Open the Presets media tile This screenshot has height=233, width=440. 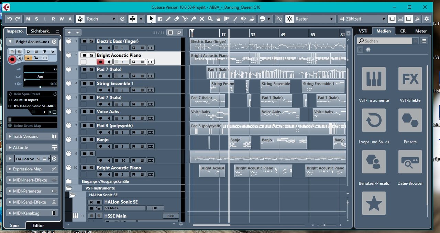(x=410, y=120)
